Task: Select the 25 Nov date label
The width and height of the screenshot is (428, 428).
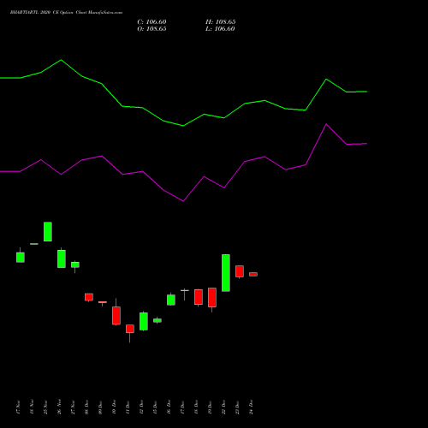Action: tap(45, 407)
